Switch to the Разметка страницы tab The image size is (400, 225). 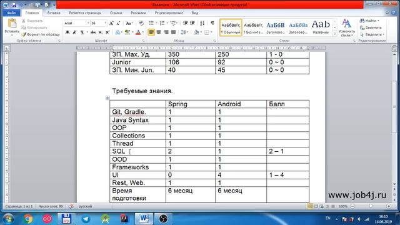[x=85, y=12]
